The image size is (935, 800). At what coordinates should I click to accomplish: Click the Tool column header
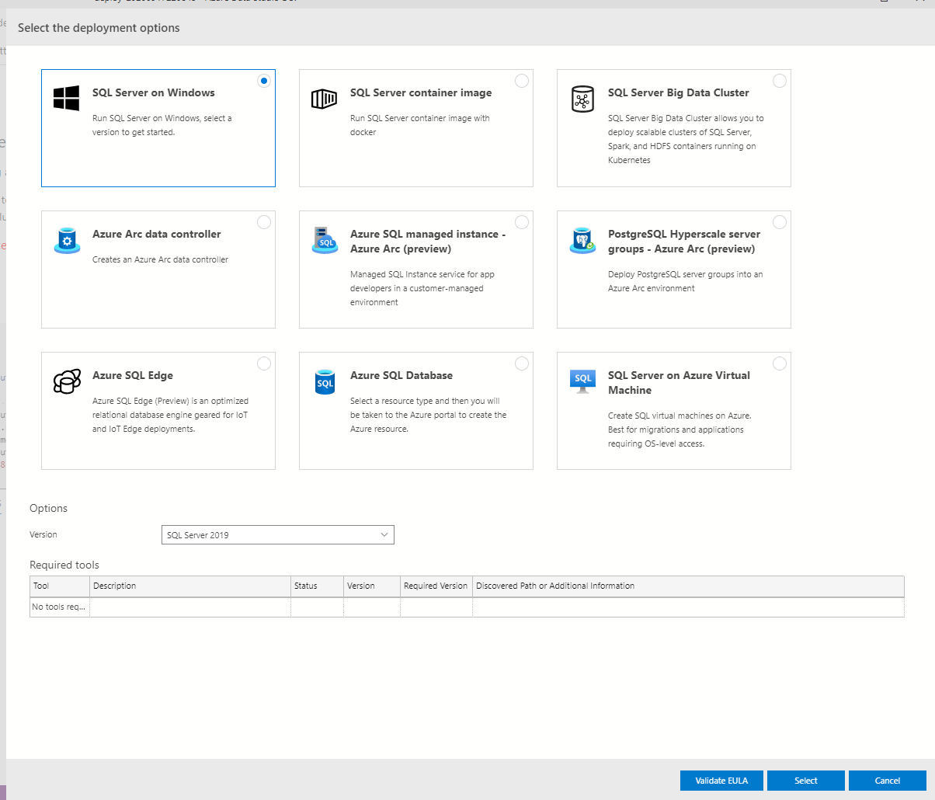point(60,586)
